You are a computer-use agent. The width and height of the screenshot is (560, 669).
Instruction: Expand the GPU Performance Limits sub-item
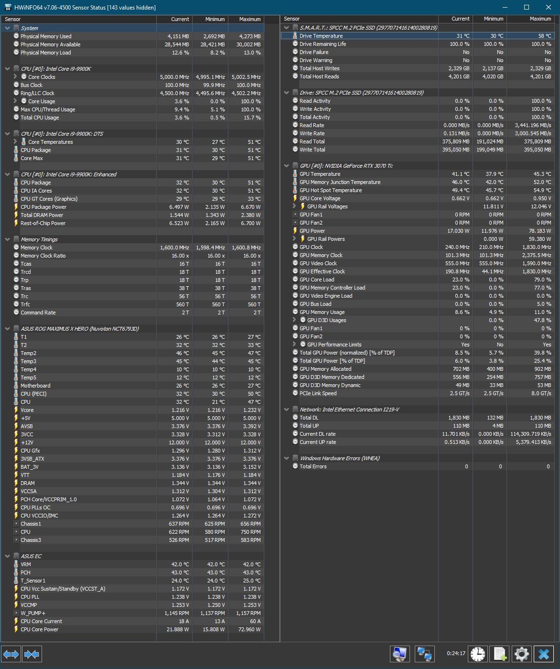[295, 344]
